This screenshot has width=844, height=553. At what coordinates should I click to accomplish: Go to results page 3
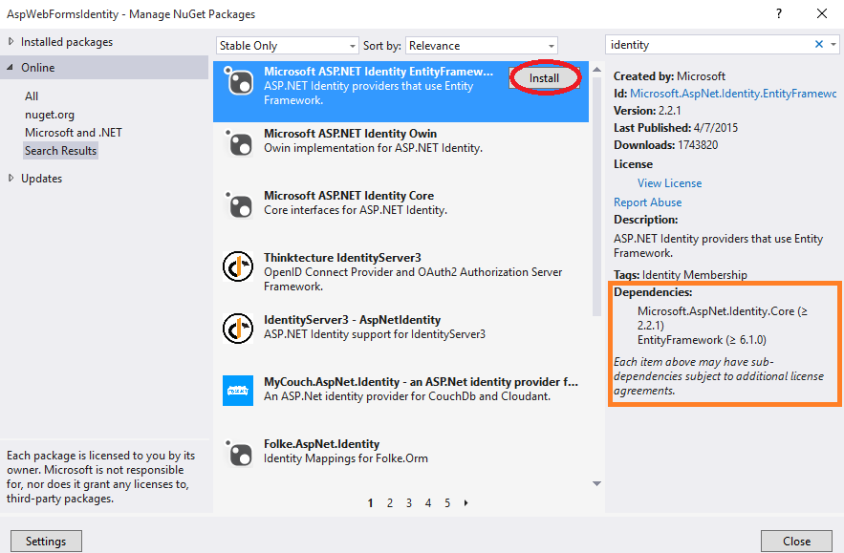(408, 502)
